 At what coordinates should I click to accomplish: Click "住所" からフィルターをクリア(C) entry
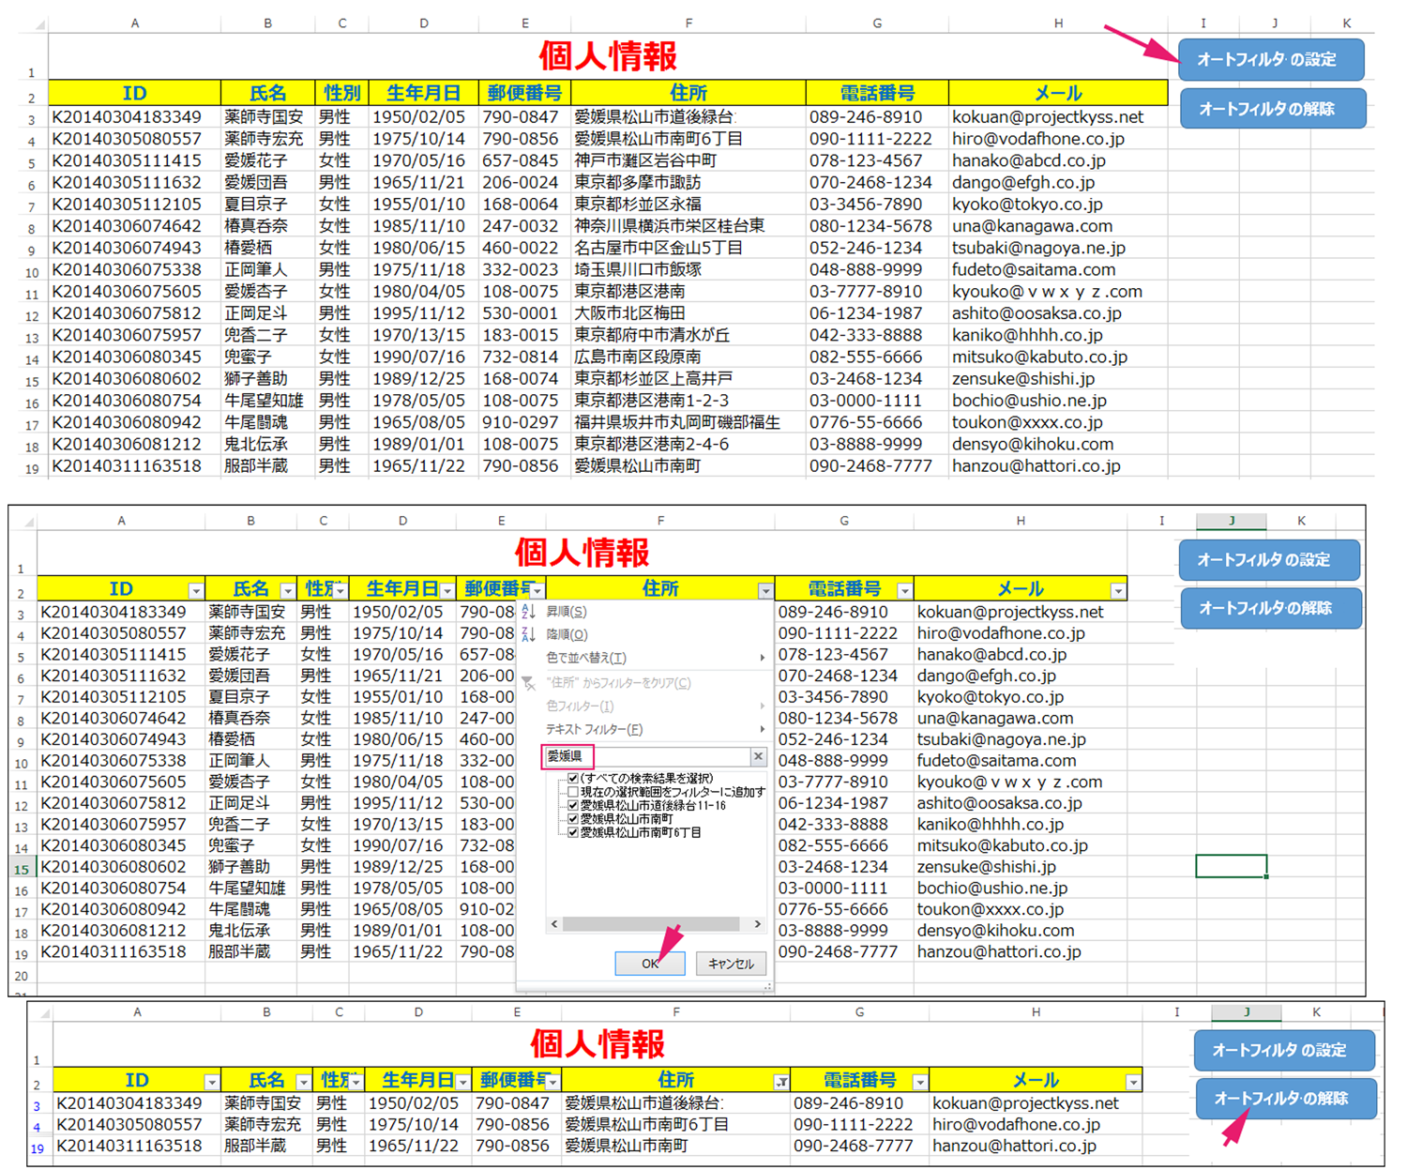[644, 683]
